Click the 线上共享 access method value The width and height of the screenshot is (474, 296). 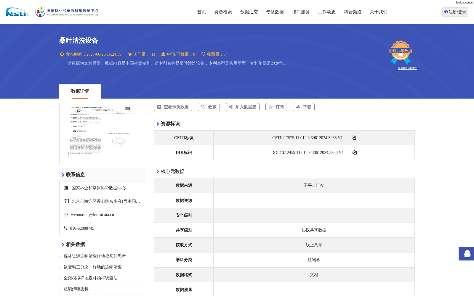pyautogui.click(x=314, y=245)
